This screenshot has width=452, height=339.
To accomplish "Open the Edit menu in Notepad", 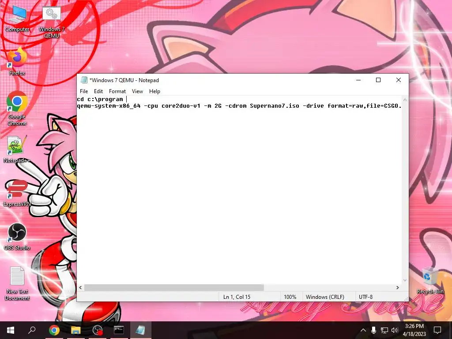I will tap(98, 91).
